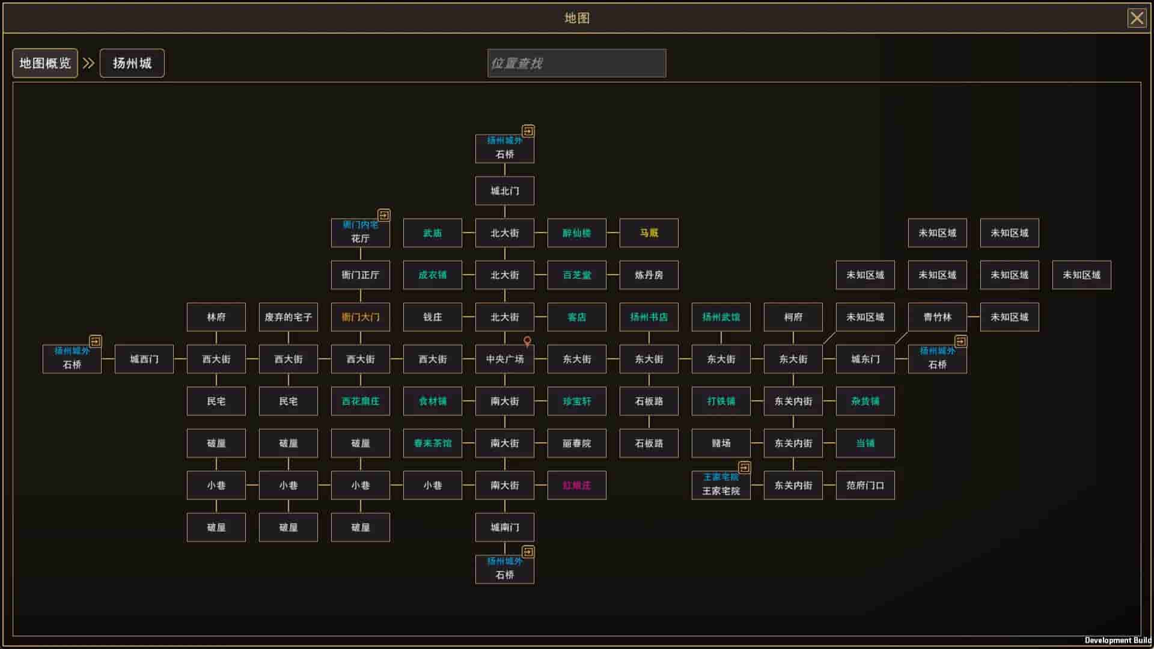
Task: Click exit icon on north 石桥 node
Action: 528,131
